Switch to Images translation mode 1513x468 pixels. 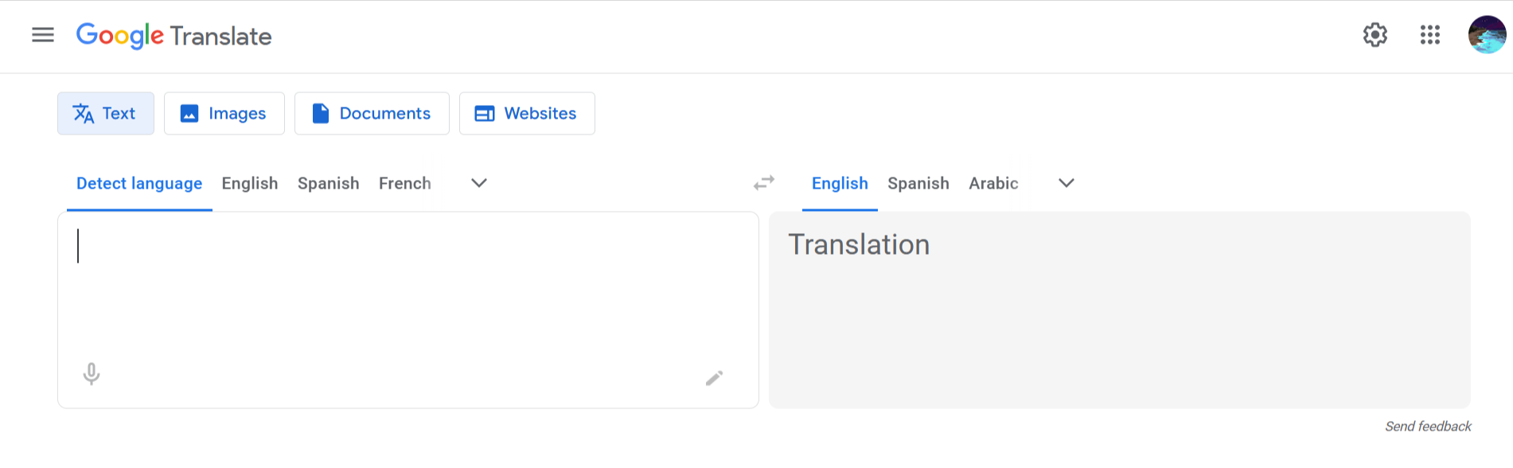coord(224,114)
